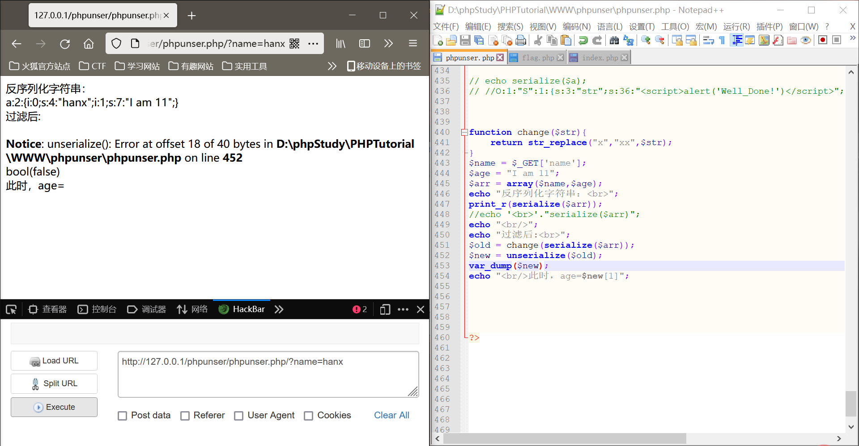Click the Load URL button

point(54,361)
